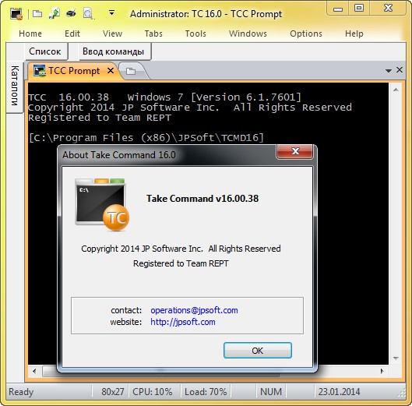Click the print preview magnifier icon
Screen dimensions: 412x406
coord(88,13)
